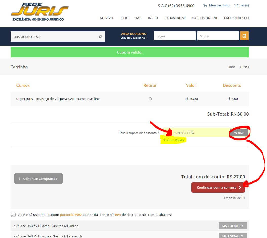Click the Rede Juris logo
The width and height of the screenshot is (267, 238).
pyautogui.click(x=40, y=12)
